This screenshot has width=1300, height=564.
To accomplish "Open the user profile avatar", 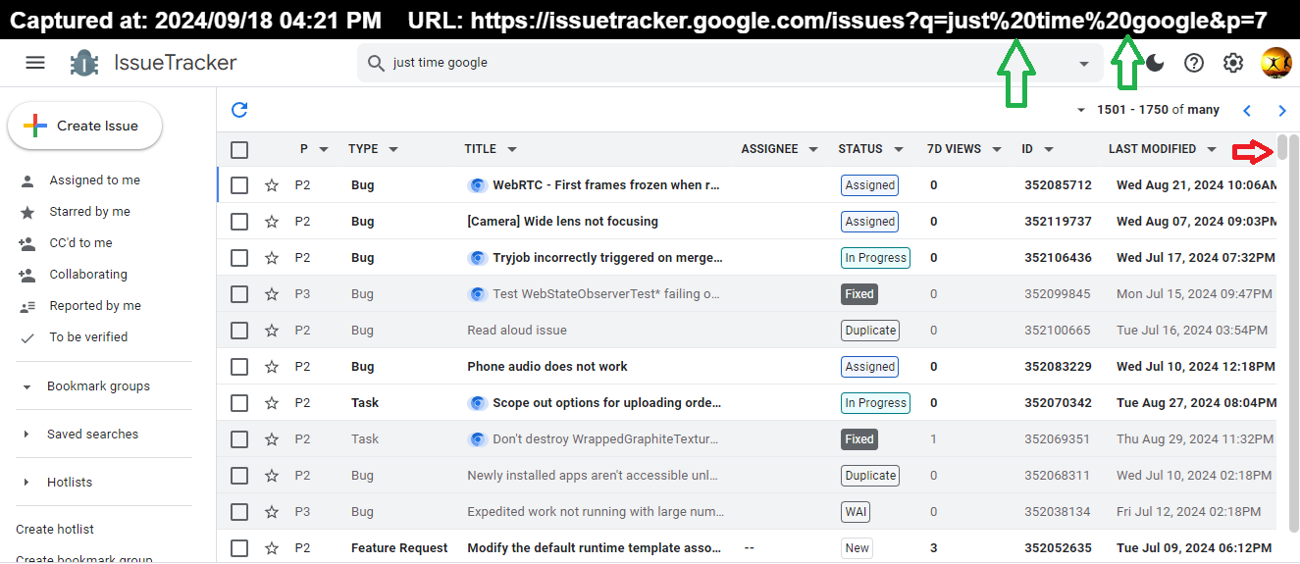I will (x=1275, y=63).
